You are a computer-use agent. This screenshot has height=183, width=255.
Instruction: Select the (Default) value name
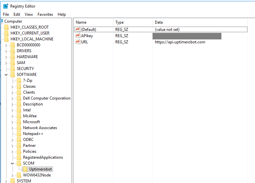click(x=89, y=30)
